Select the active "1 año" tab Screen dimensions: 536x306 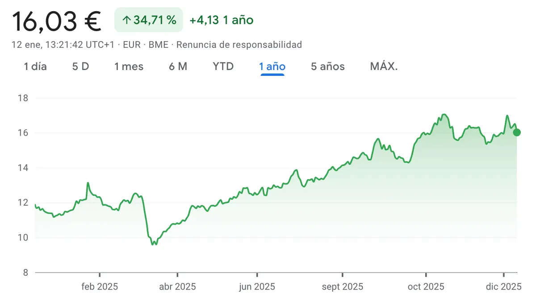[272, 67]
